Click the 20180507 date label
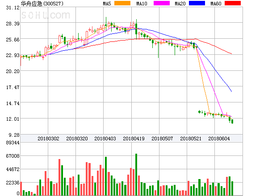The height and width of the screenshot is (196, 268). coord(162,139)
